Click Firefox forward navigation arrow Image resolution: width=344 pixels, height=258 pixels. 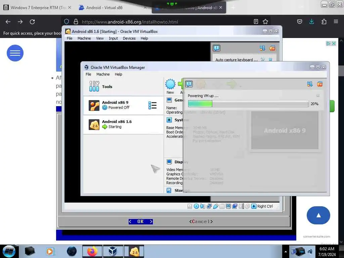pos(20,22)
